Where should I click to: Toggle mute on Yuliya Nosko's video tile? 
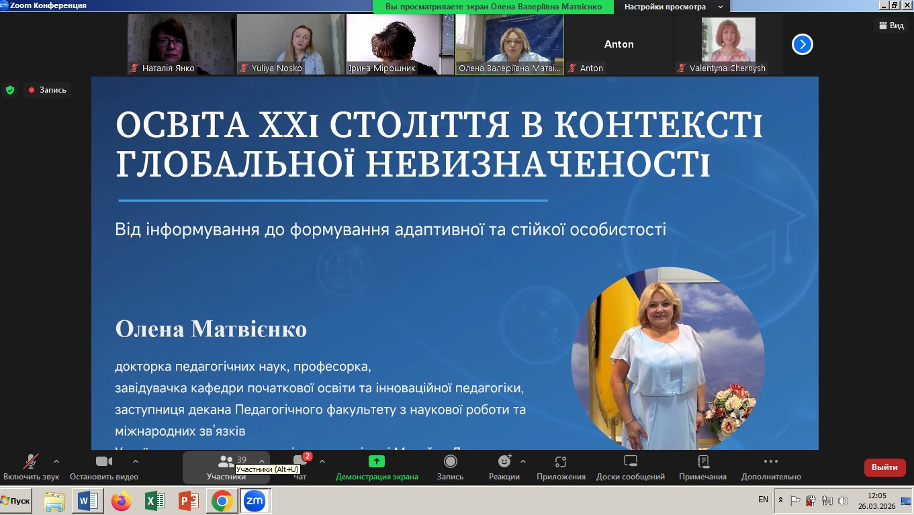pos(242,68)
